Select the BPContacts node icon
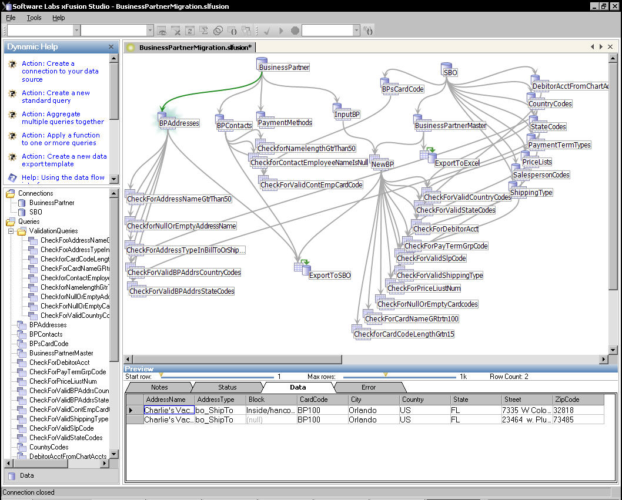The width and height of the screenshot is (622, 500). [220, 118]
